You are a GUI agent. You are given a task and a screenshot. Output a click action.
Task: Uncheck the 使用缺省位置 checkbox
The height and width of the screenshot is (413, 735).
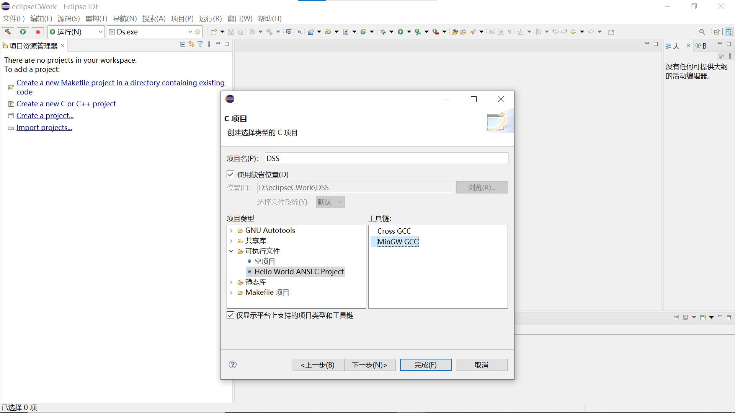click(x=230, y=174)
